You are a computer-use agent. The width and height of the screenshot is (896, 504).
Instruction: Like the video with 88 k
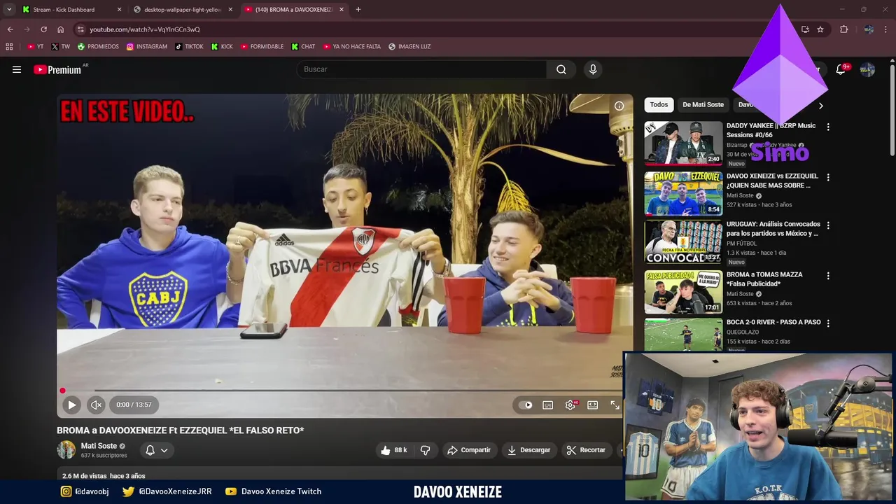pos(393,450)
